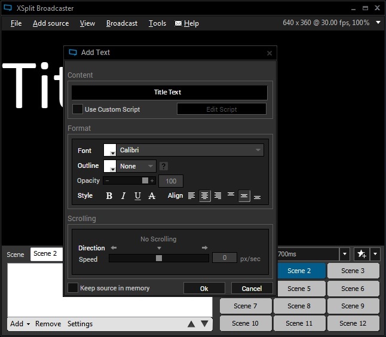The image size is (386, 337).
Task: Click the Title Text content field
Action: (169, 92)
